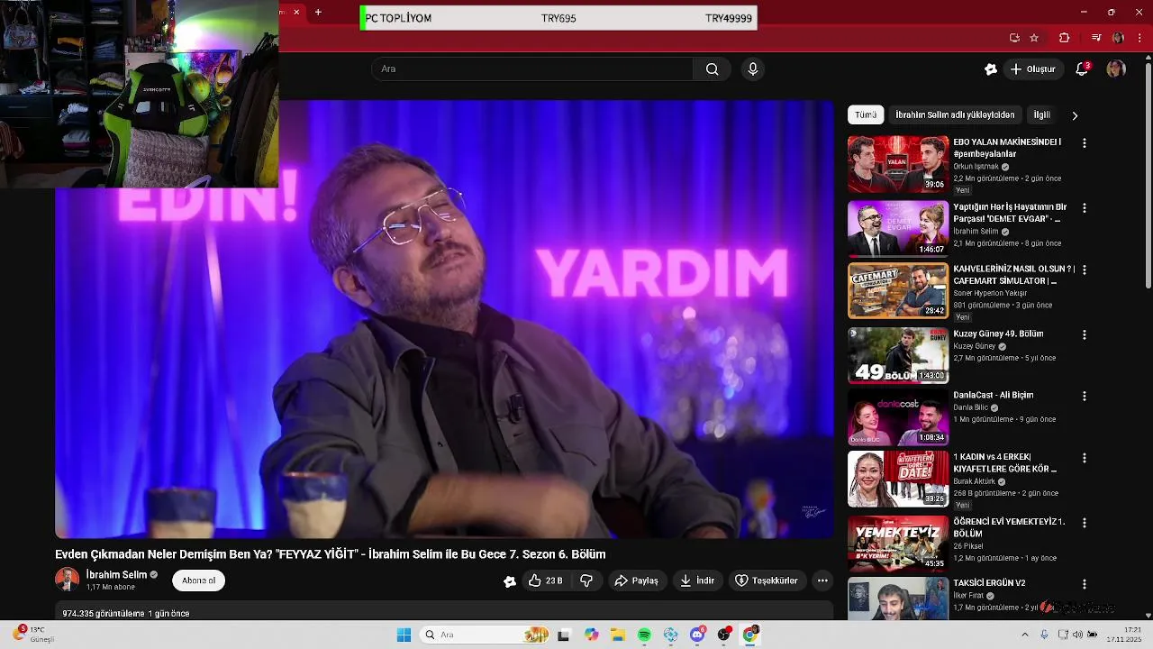Click the Windows taskbar search box
Image resolution: width=1153 pixels, height=649 pixels.
[x=486, y=635]
